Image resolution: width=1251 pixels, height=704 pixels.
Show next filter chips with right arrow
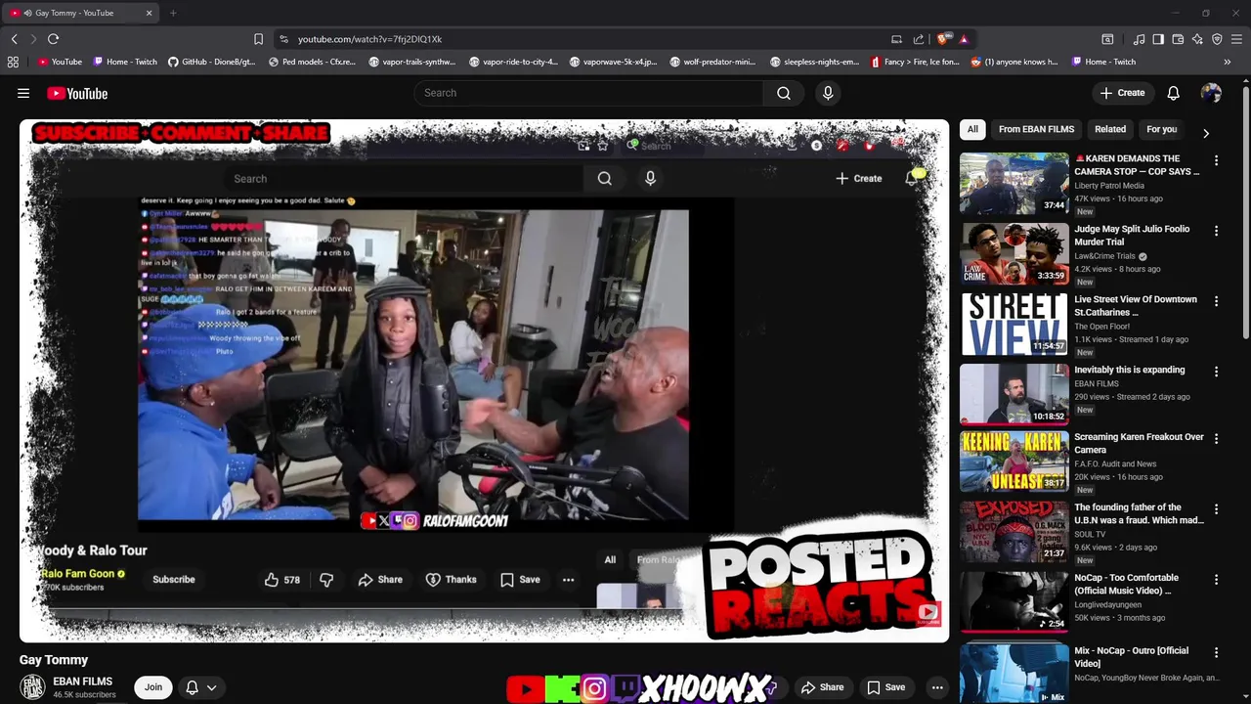pos(1205,133)
